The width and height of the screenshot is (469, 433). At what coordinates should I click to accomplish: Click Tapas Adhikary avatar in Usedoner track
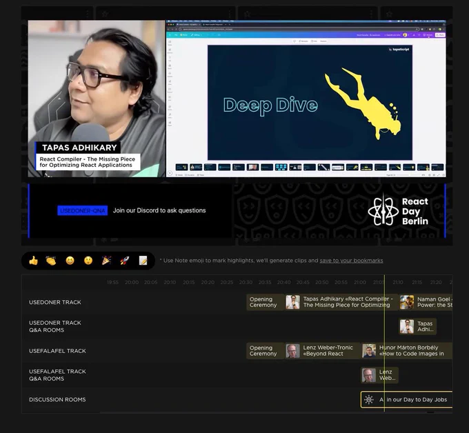click(x=292, y=302)
